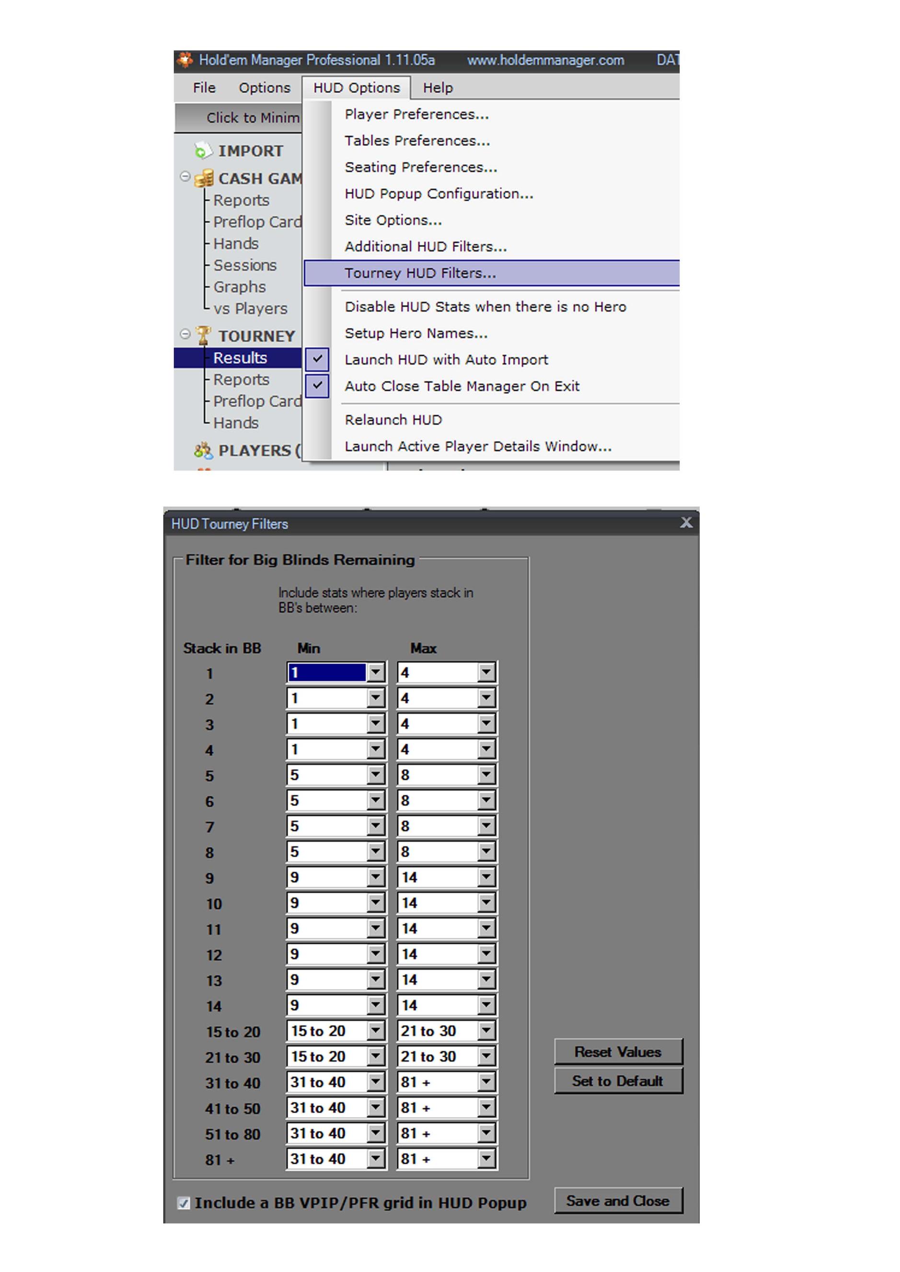
Task: Select vs Players in sidebar tree
Action: pyautogui.click(x=250, y=308)
